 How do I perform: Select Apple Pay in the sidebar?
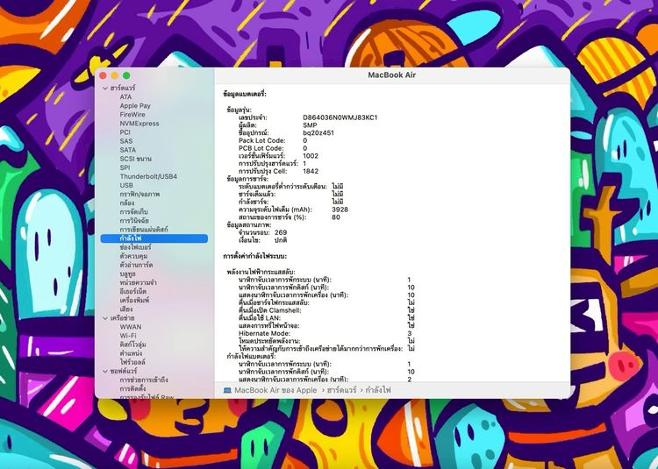(x=135, y=106)
